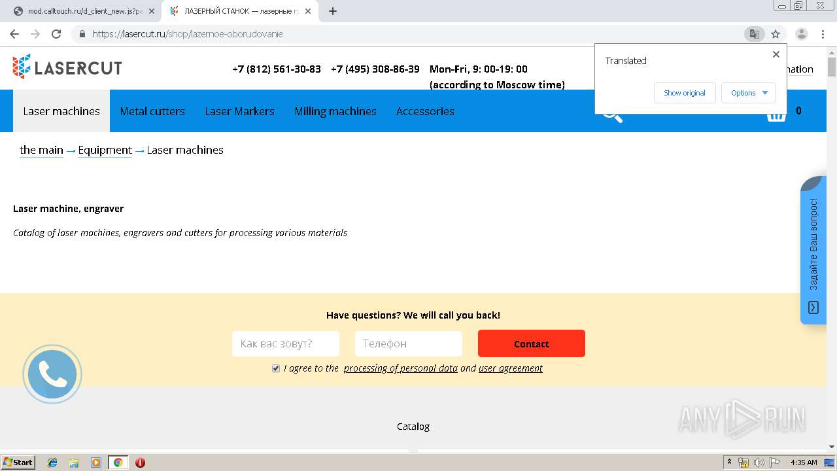Screen dimensions: 837x471
Task: Open the Laser Markers menu
Action: 239,111
